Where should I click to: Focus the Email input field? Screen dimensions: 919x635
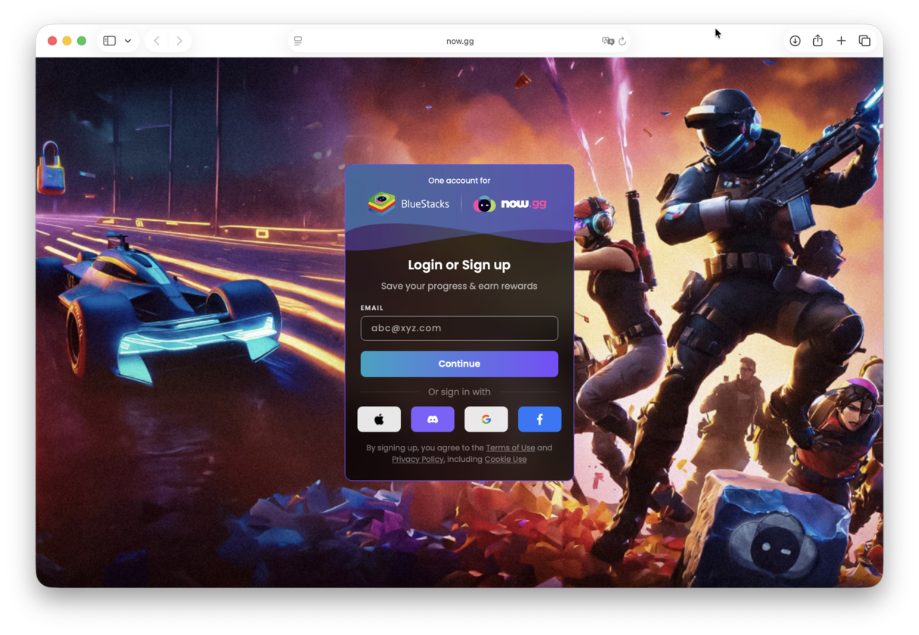click(459, 328)
